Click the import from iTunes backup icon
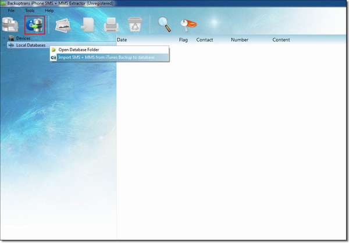349x243 pixels. click(x=34, y=25)
